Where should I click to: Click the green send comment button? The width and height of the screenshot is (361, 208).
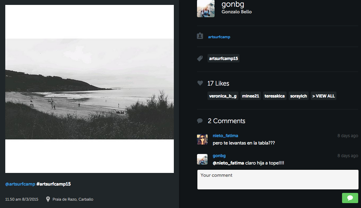[x=350, y=198]
